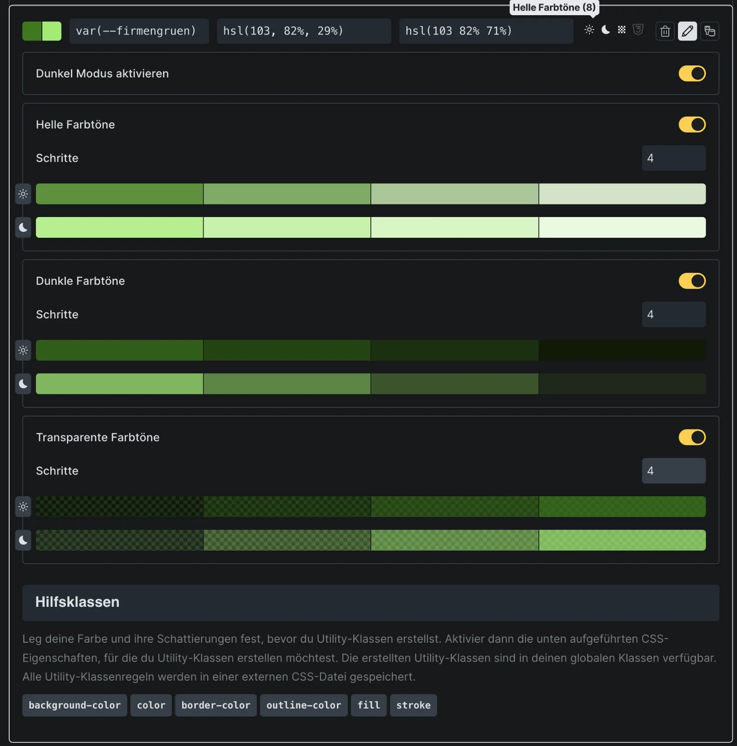Disable the Helle Farbtöne switch
Image resolution: width=737 pixels, height=746 pixels.
(692, 124)
